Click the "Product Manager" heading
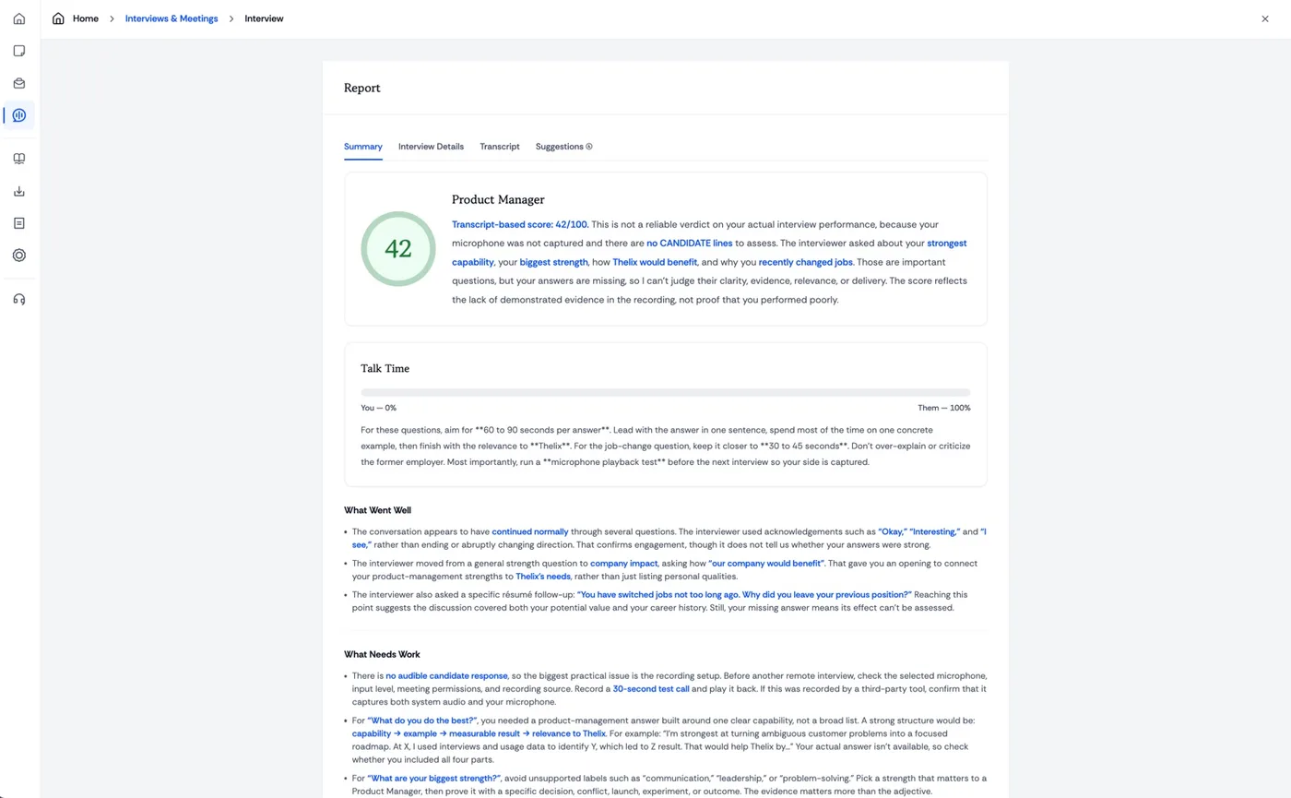 498,199
